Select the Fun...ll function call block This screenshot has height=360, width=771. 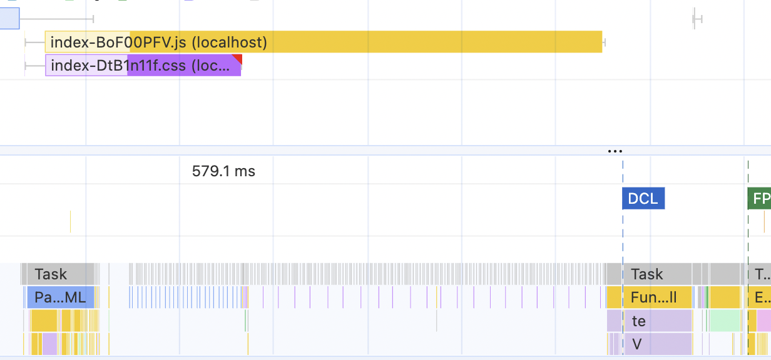click(657, 297)
